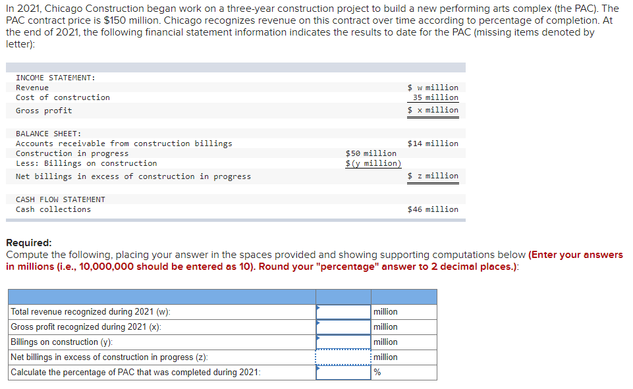Viewport: 633px width, 389px height.
Task: Click the 'million' unit beside Total revenue row
Action: [x=385, y=312]
